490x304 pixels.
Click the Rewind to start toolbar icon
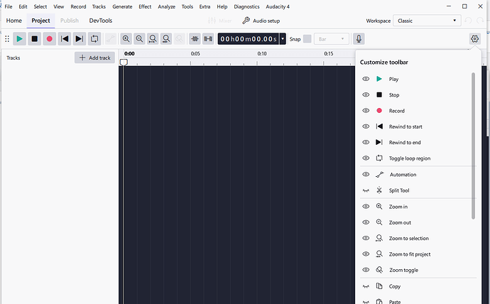65,39
